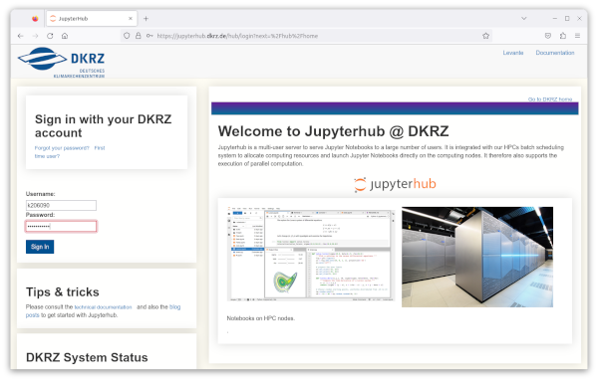Click the supercomputer room photo
This screenshot has width=598, height=381.
click(x=477, y=257)
